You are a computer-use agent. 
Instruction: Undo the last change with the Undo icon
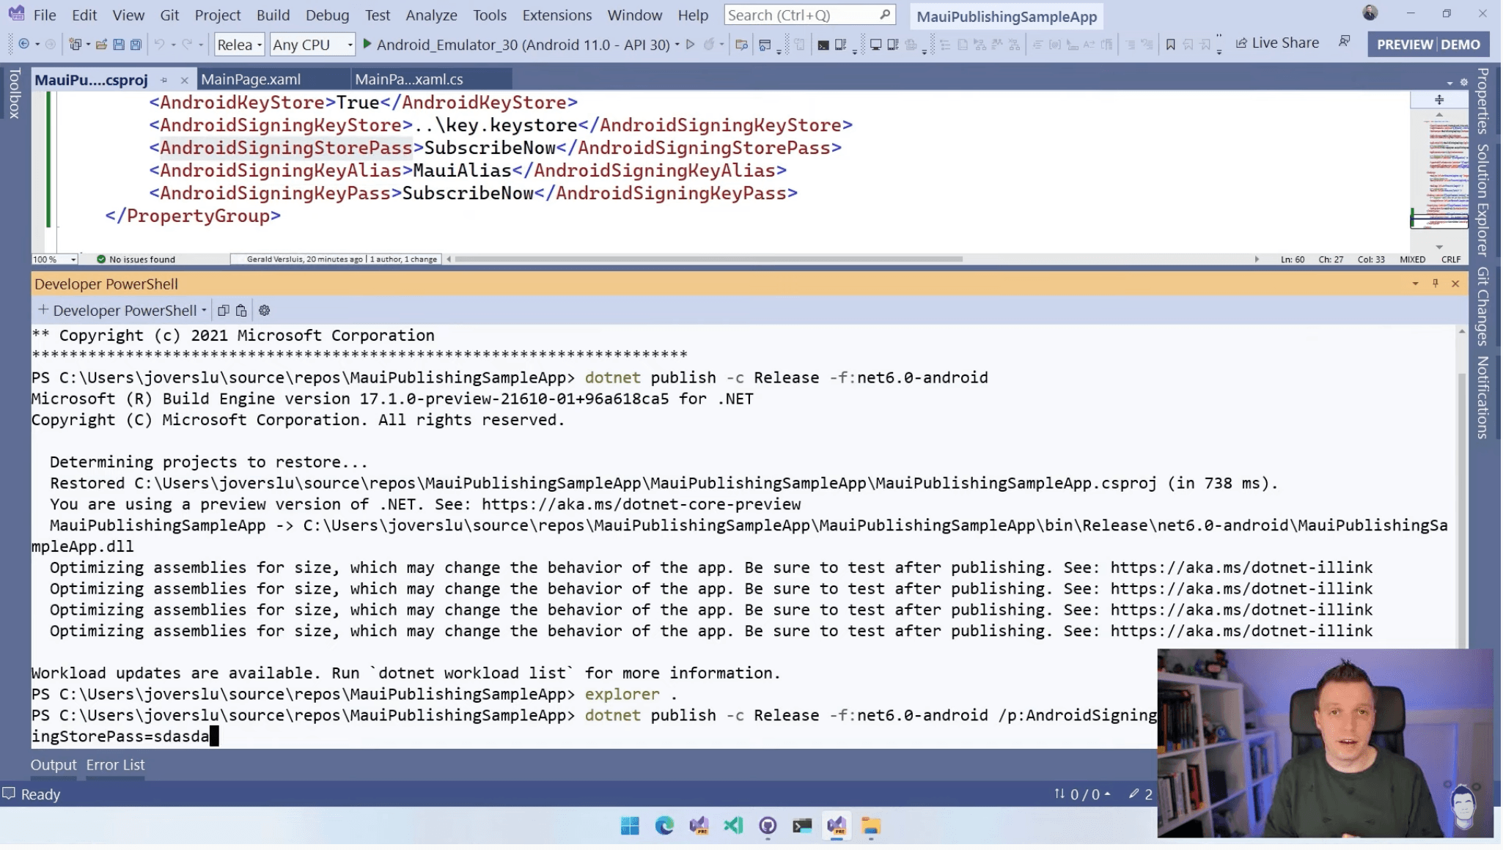(158, 45)
